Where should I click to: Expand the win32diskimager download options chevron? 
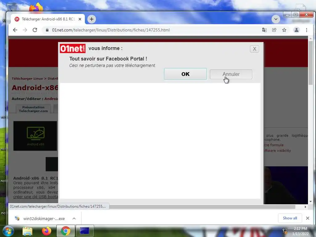pyautogui.click(x=74, y=218)
